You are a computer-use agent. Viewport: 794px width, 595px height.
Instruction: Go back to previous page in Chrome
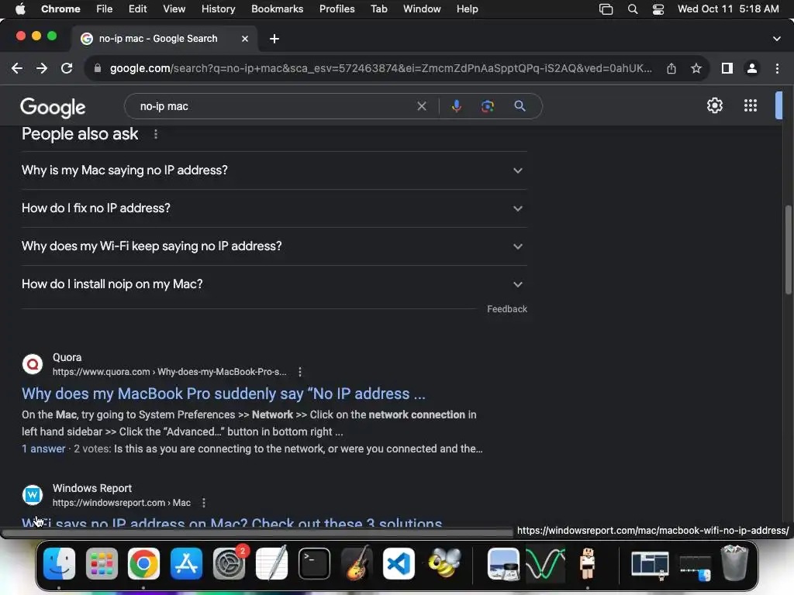17,68
